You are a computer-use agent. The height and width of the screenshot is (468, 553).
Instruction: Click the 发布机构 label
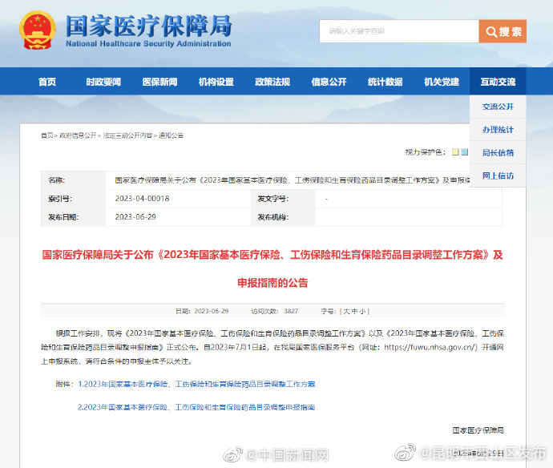pos(273,217)
